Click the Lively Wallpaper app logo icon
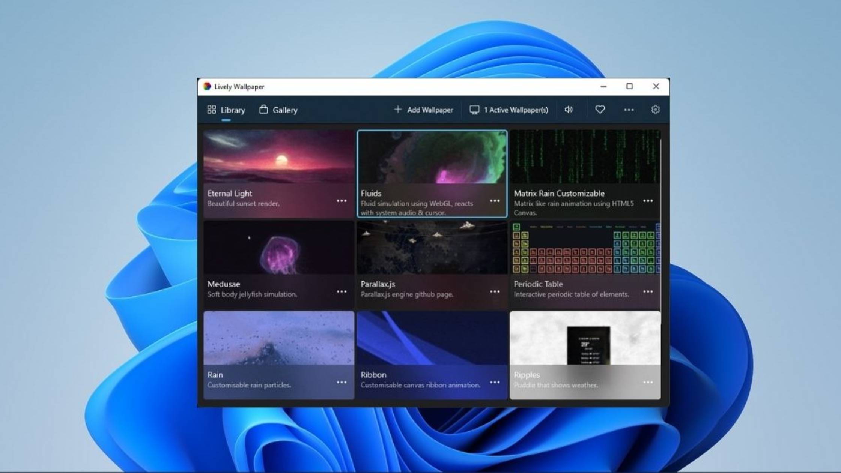The image size is (841, 473). [x=207, y=87]
